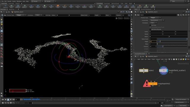The height and width of the screenshot is (107, 190).
Task: Open the Render menu
Action: [9, 1]
